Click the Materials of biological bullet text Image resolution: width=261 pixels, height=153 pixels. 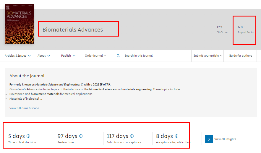[x=26, y=98]
